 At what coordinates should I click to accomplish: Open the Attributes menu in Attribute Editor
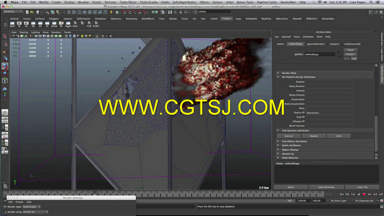coord(308,37)
